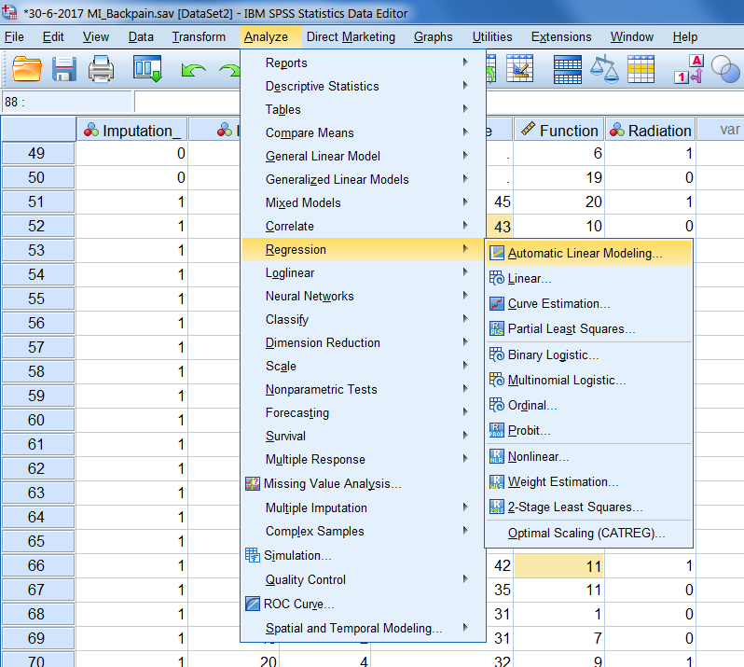This screenshot has width=744, height=667.
Task: Click the Weight Cases scale icon
Action: coord(605,69)
